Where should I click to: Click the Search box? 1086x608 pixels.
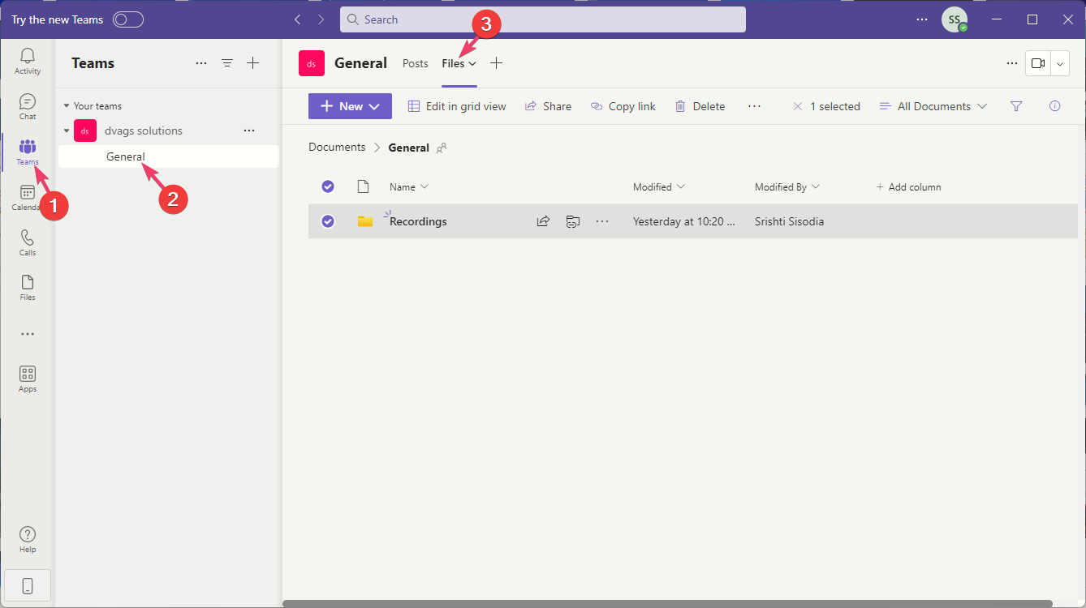pyautogui.click(x=543, y=19)
